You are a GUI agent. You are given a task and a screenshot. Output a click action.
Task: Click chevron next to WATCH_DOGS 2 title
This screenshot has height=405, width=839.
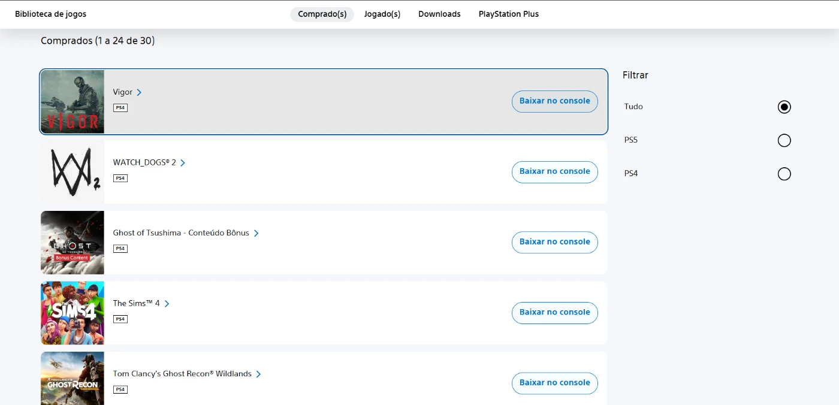point(183,163)
